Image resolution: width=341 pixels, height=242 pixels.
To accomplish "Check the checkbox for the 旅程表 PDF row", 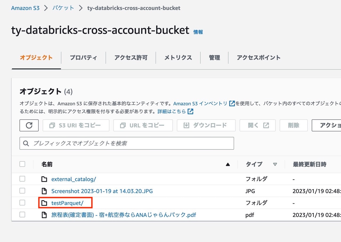I will pyautogui.click(x=22, y=215).
